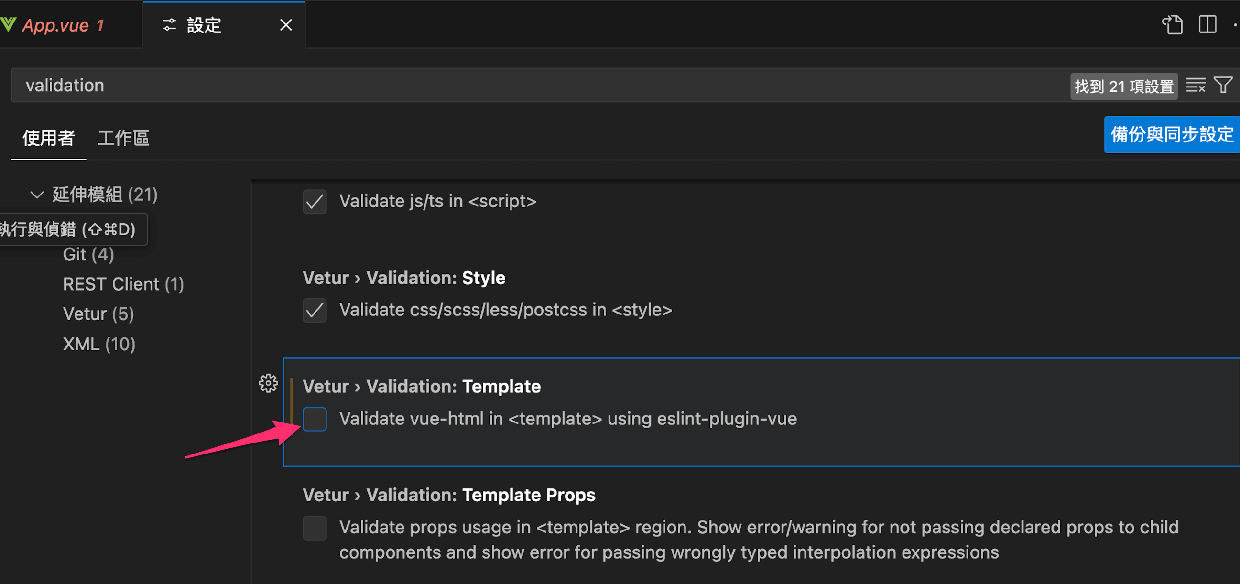
Task: Click the Open Settings (JSON) icon
Action: click(x=1172, y=24)
